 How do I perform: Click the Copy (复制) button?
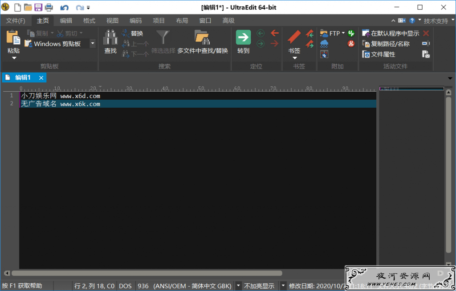tap(37, 33)
